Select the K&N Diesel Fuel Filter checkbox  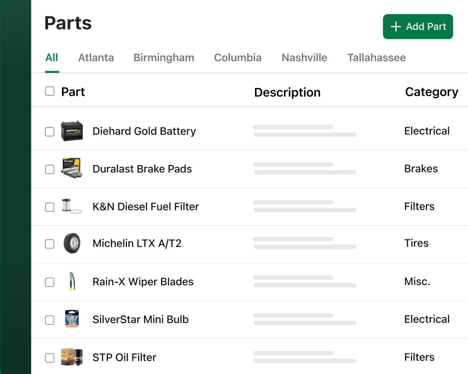[x=50, y=207]
